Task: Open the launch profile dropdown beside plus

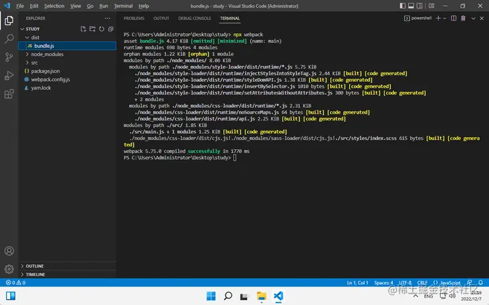Action: [x=445, y=19]
